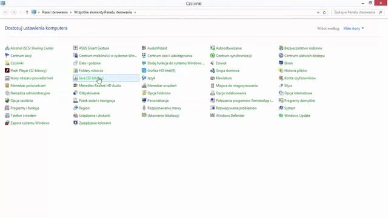Click the Opcje zasilania icon
This screenshot has height=218, width=388.
7,101
